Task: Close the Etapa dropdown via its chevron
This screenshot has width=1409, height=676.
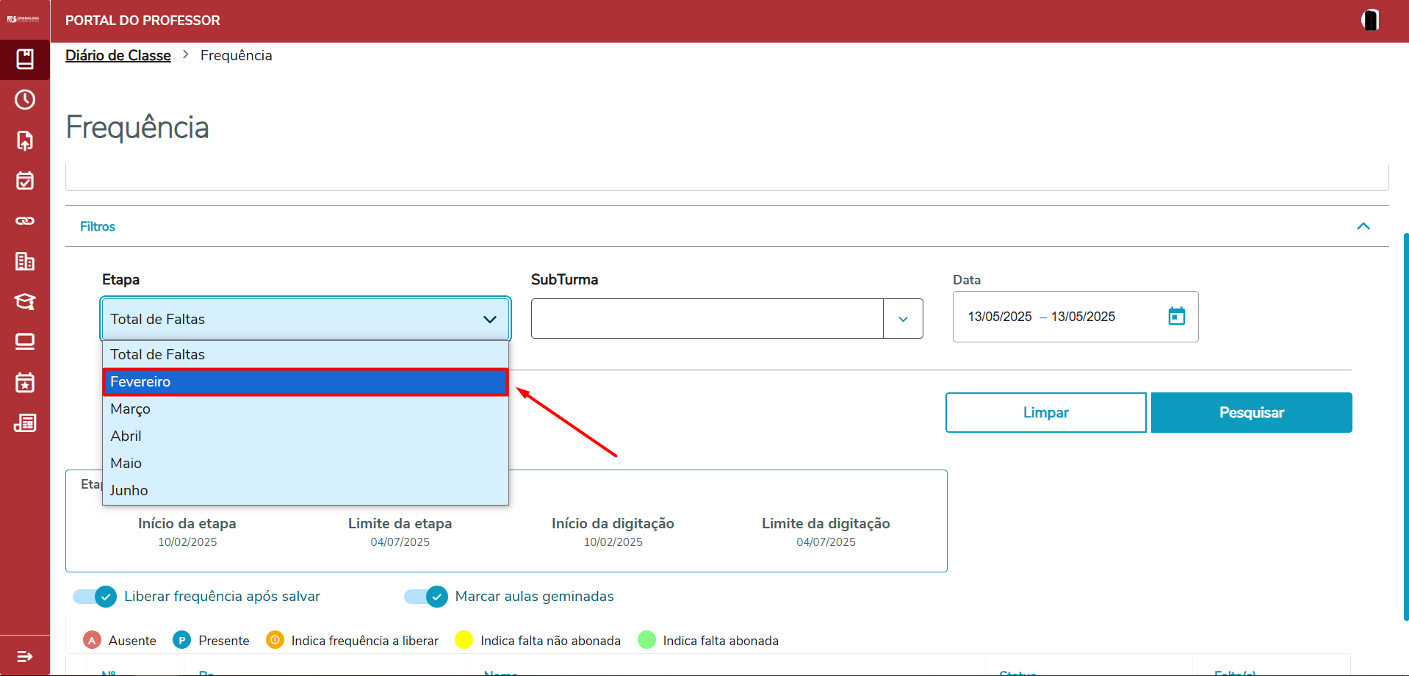Action: 490,320
